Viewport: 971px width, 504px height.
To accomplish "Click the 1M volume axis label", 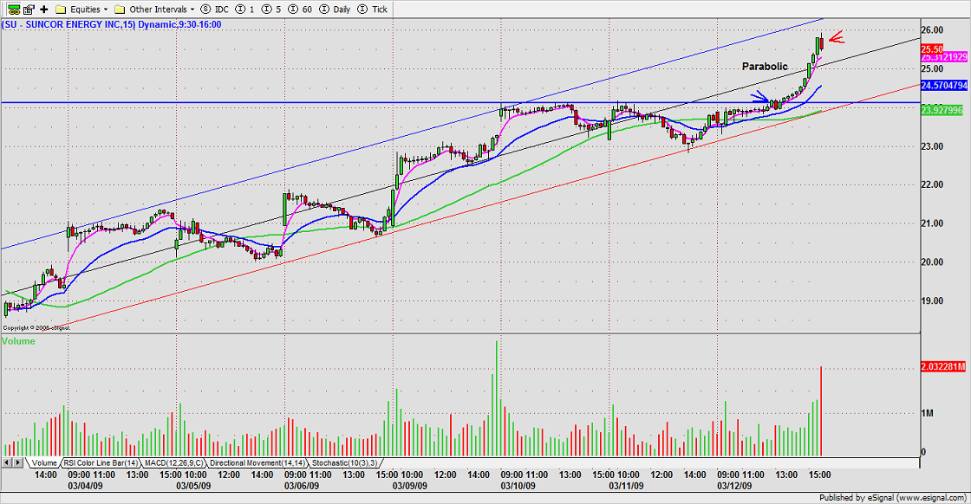I will tap(928, 413).
